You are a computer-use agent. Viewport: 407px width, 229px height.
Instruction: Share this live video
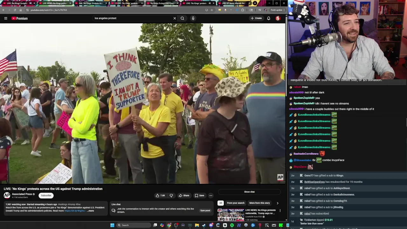184,196
